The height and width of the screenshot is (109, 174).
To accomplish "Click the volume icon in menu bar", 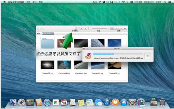I will 127,2.
